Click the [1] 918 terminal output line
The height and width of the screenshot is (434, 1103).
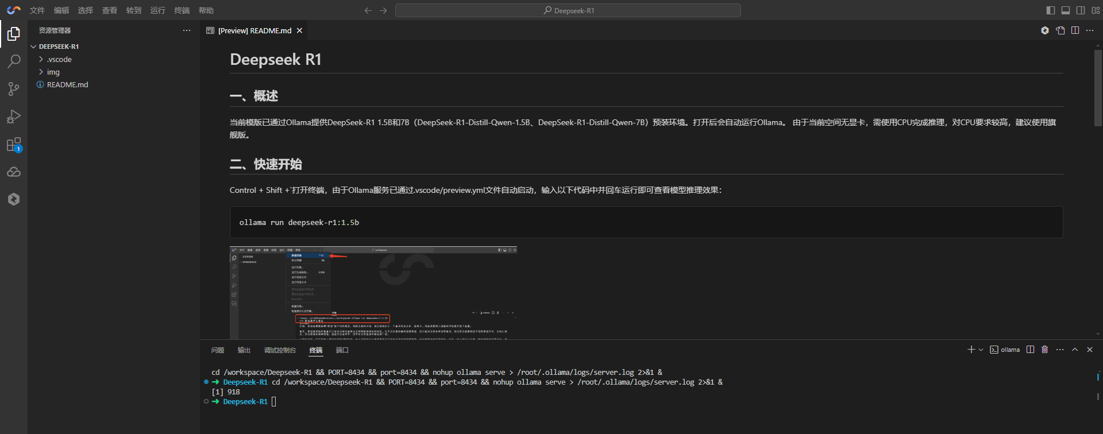click(226, 392)
